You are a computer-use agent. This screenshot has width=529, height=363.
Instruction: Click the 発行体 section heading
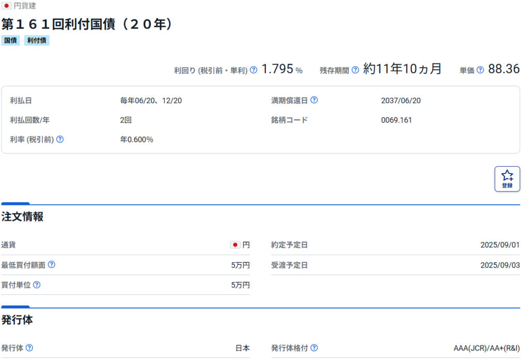coord(17,320)
